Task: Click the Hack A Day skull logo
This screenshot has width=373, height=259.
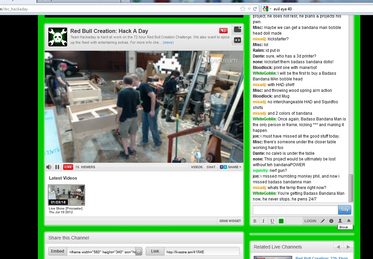Action: tap(58, 37)
